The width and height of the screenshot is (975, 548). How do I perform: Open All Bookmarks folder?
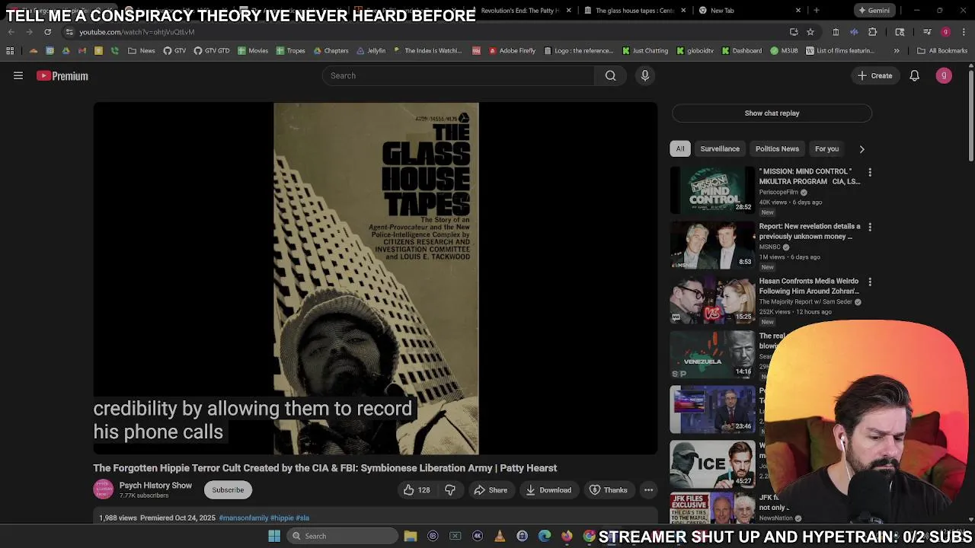tap(942, 51)
